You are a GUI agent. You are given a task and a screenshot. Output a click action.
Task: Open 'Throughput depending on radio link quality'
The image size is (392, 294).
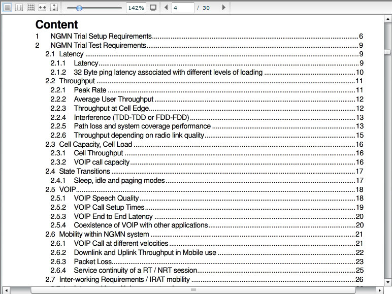tap(207, 135)
